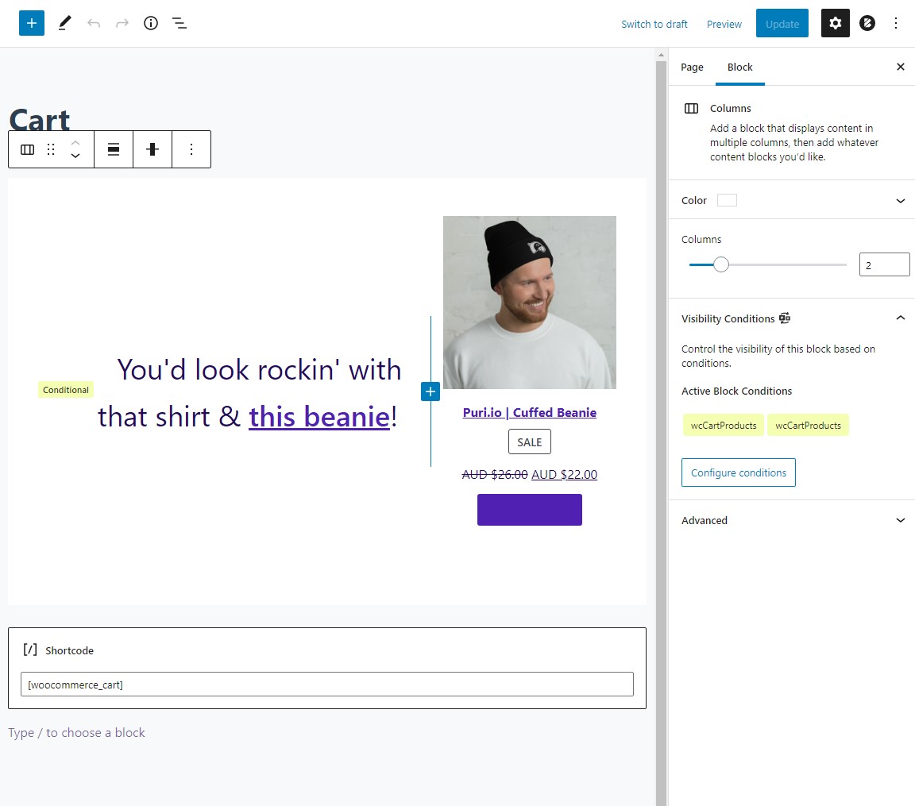Open the lightning plugin sidebar icon

tap(867, 23)
